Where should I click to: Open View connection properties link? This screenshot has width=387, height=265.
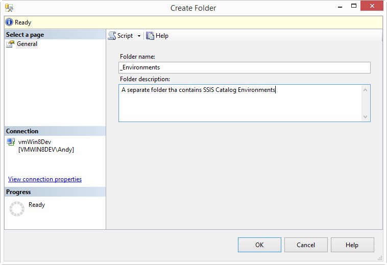pyautogui.click(x=45, y=179)
